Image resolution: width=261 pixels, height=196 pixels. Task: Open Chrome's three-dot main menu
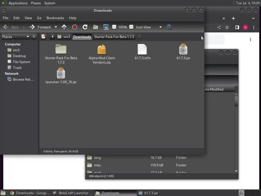point(254,27)
